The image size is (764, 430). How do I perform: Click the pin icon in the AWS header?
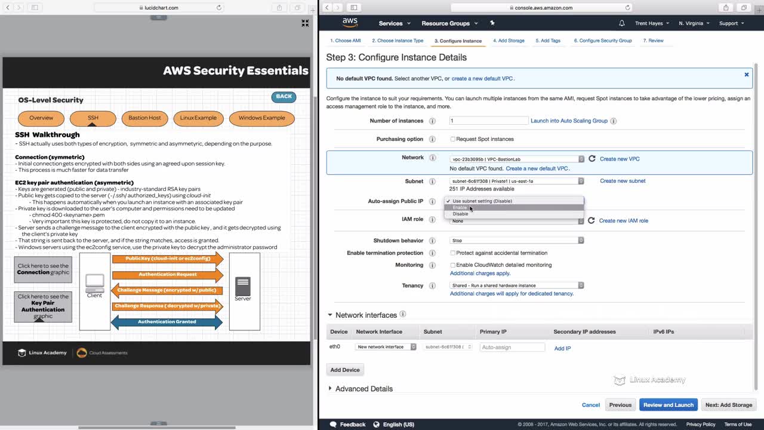point(492,23)
